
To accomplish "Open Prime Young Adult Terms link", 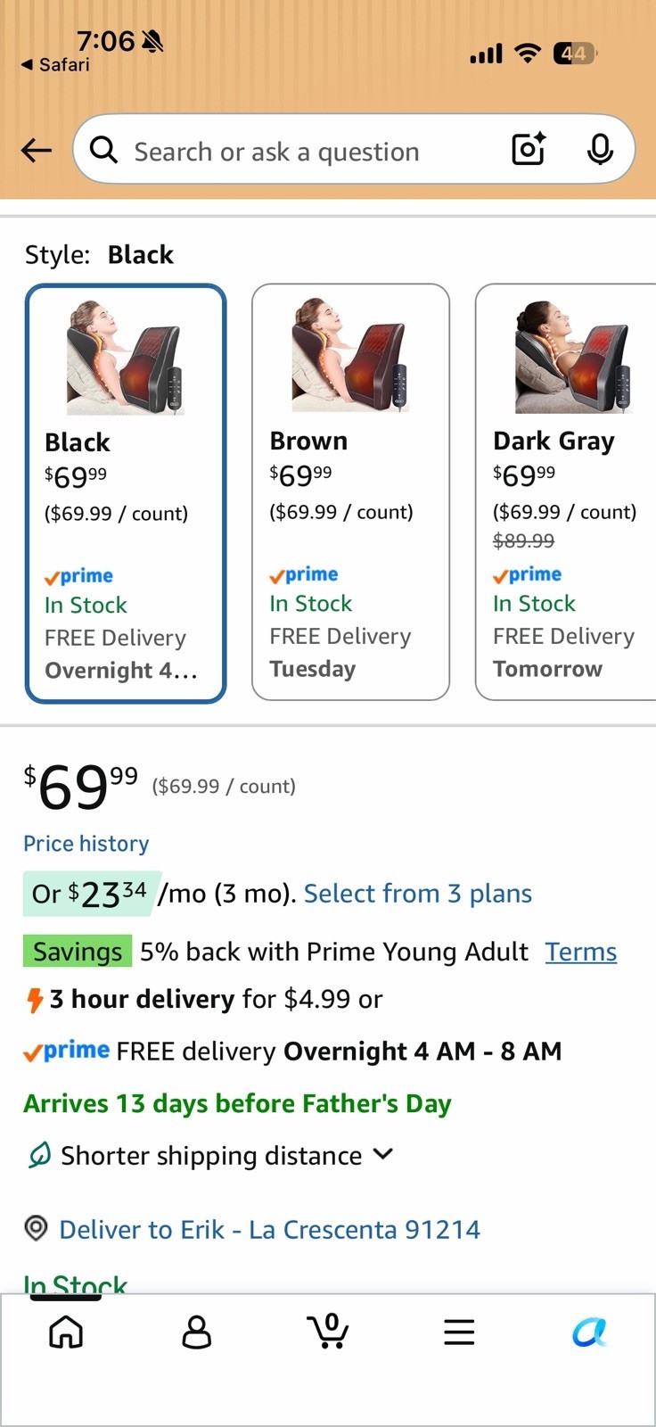I will [x=581, y=952].
